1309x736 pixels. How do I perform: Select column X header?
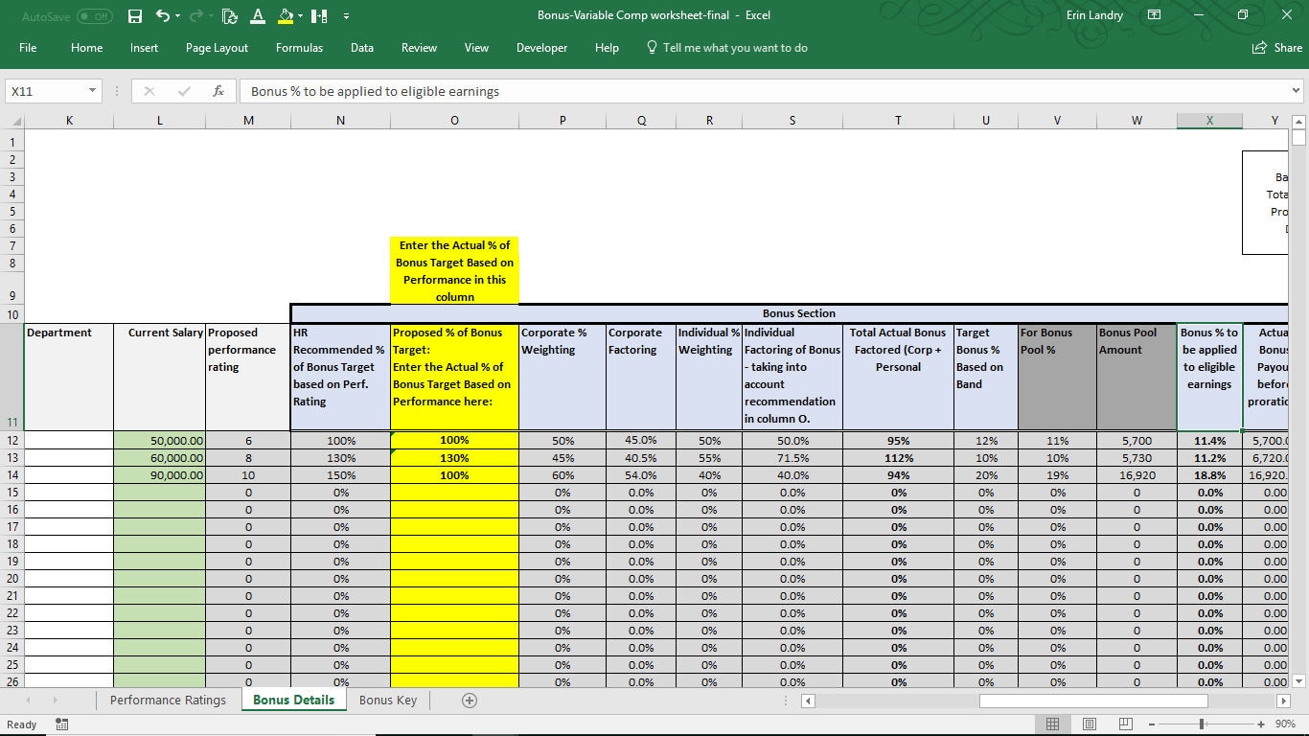(x=1209, y=121)
